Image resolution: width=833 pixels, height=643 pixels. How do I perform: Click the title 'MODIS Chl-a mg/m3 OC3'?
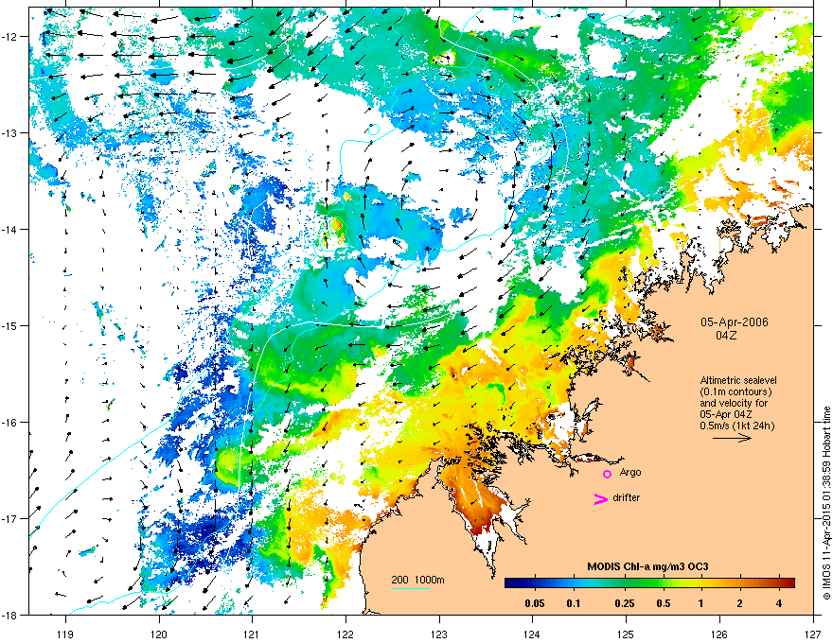pos(647,566)
